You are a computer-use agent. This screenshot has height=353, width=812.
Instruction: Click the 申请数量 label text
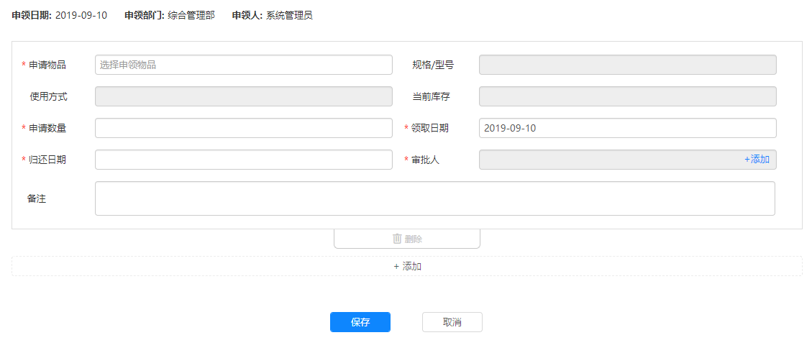47,128
